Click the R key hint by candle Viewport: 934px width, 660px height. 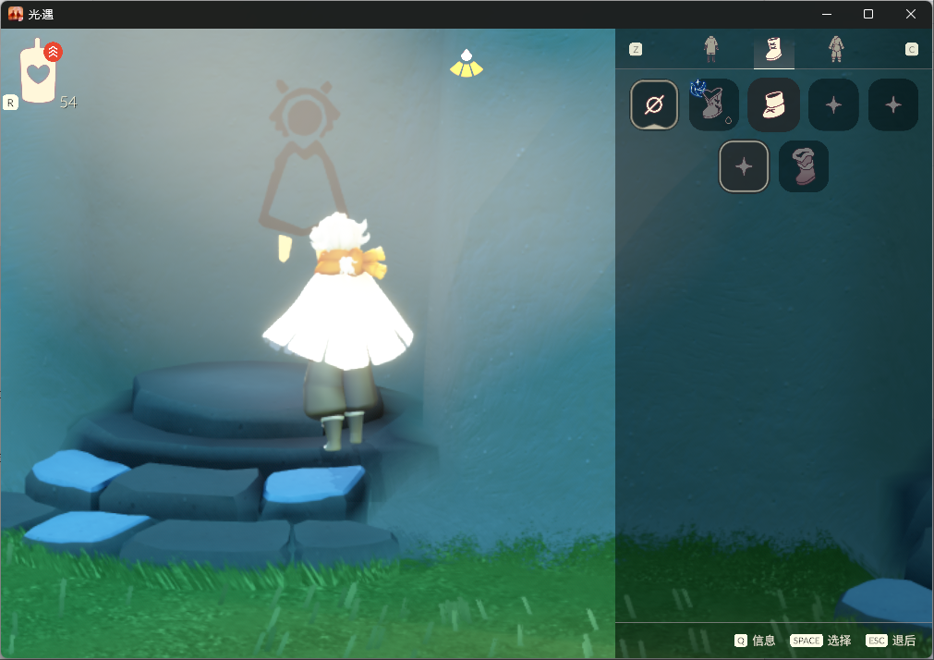pyautogui.click(x=10, y=103)
